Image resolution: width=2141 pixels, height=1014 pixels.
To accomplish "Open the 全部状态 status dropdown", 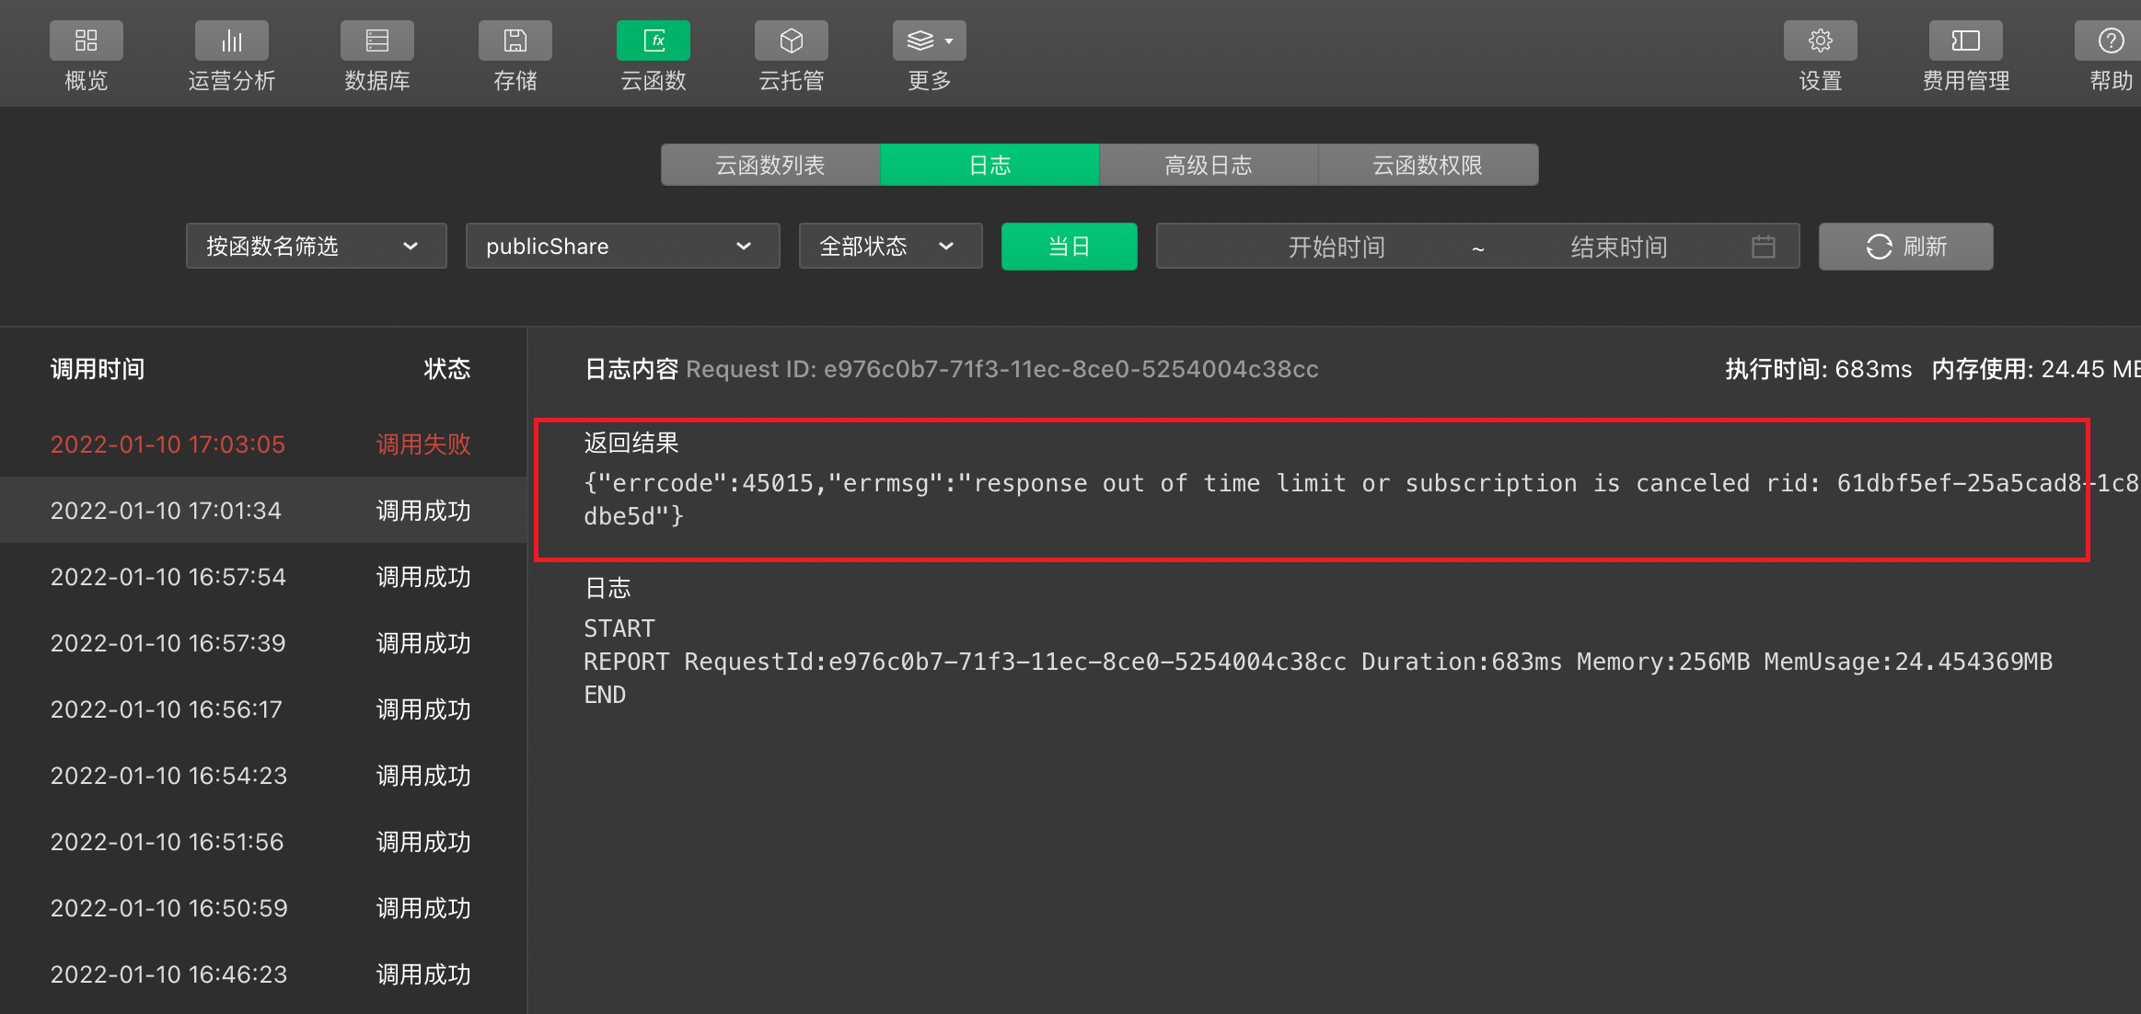I will click(x=889, y=247).
